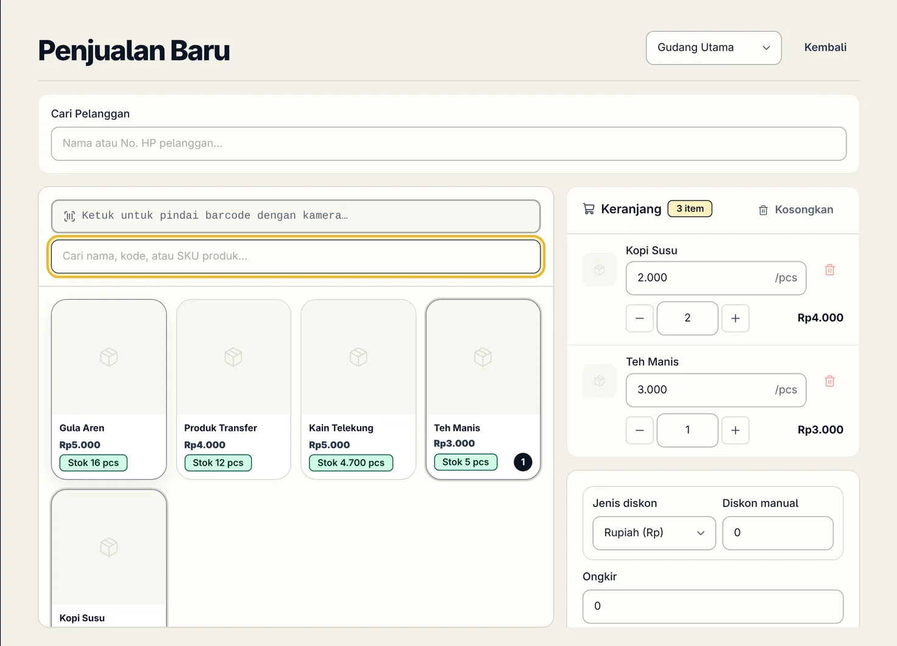Screen dimensions: 897x646
Task: Click the quantity badge on Teh Manis card
Action: point(523,462)
